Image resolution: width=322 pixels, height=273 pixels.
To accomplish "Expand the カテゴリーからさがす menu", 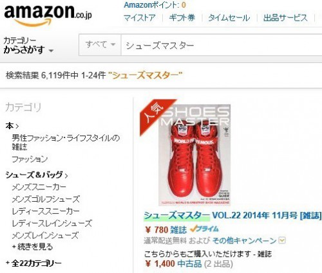I will click(x=28, y=46).
